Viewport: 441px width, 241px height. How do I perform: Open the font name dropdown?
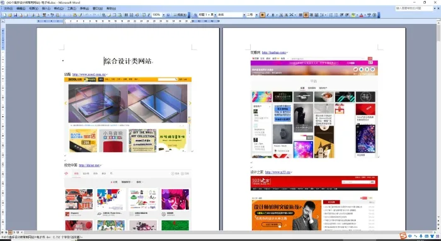tap(244, 15)
